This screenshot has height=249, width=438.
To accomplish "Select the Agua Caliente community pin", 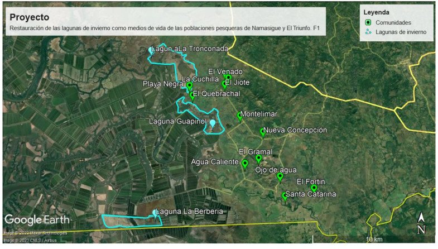I will (x=244, y=164).
